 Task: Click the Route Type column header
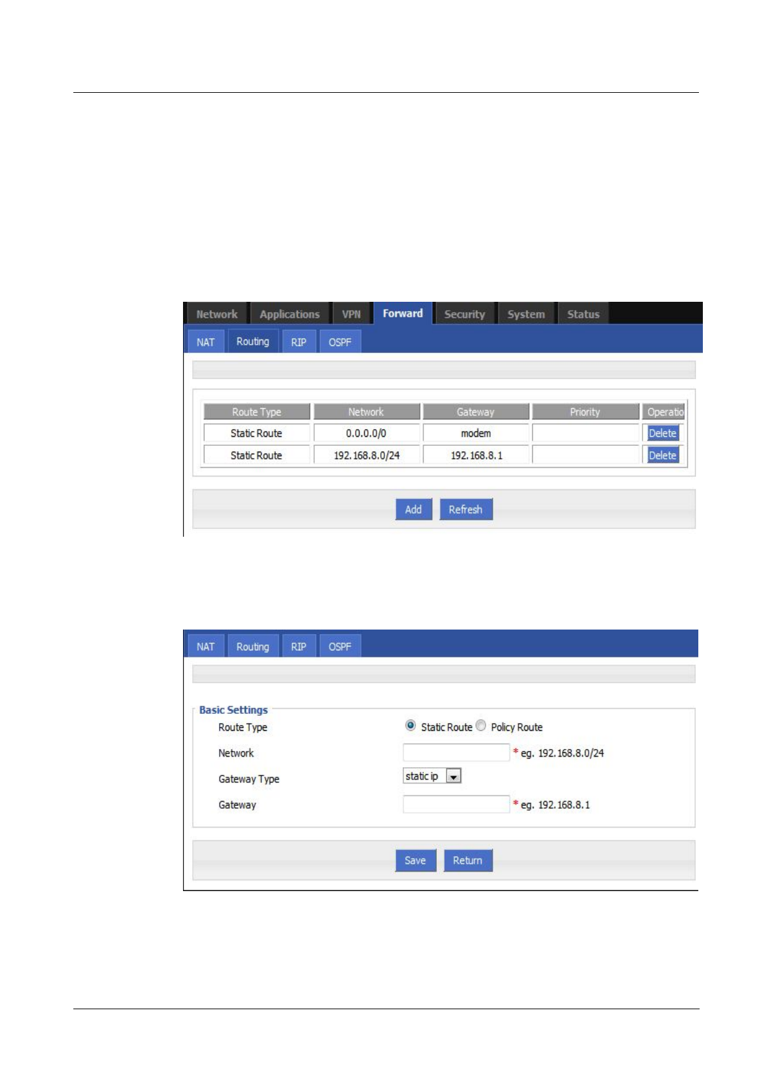[x=256, y=411]
